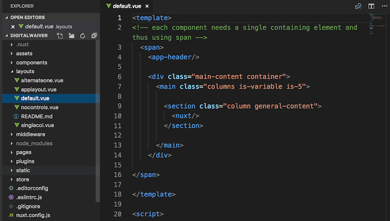This screenshot has height=221, width=390.
Task: Click the New Folder icon in explorer
Action: point(72,36)
